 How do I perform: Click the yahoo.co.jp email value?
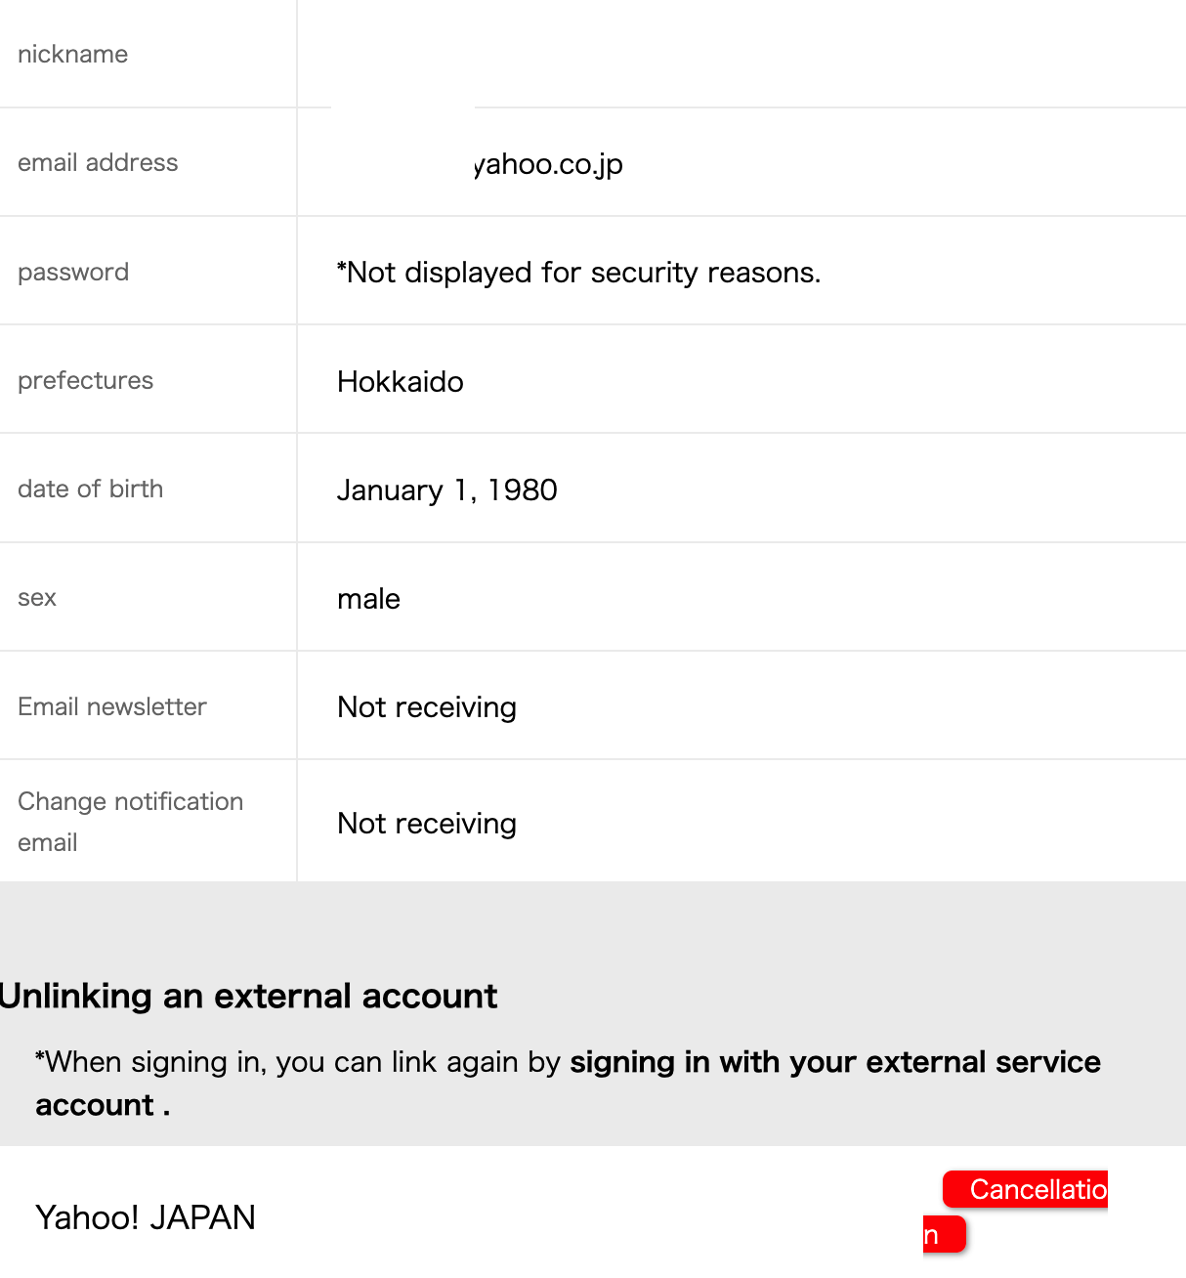point(548,164)
